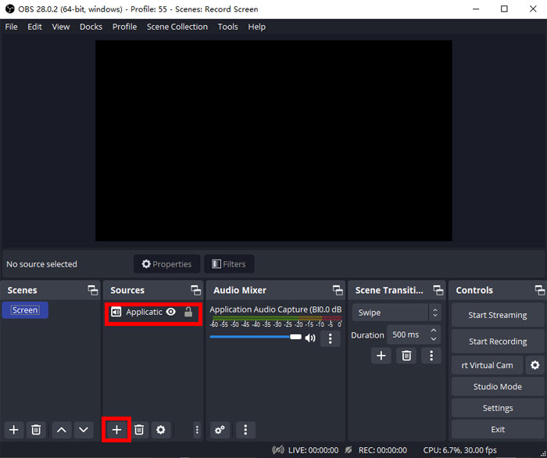Open the Swipe transition dropdown

397,313
